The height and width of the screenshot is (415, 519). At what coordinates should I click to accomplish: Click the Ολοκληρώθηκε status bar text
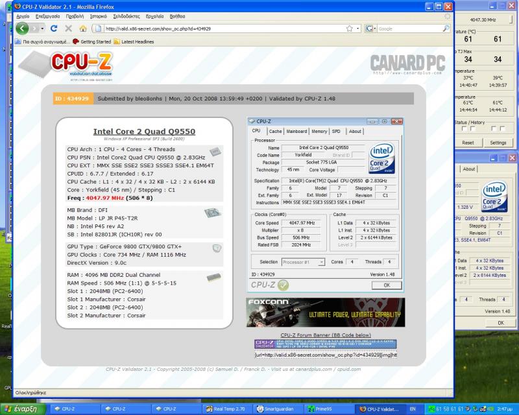[30, 393]
